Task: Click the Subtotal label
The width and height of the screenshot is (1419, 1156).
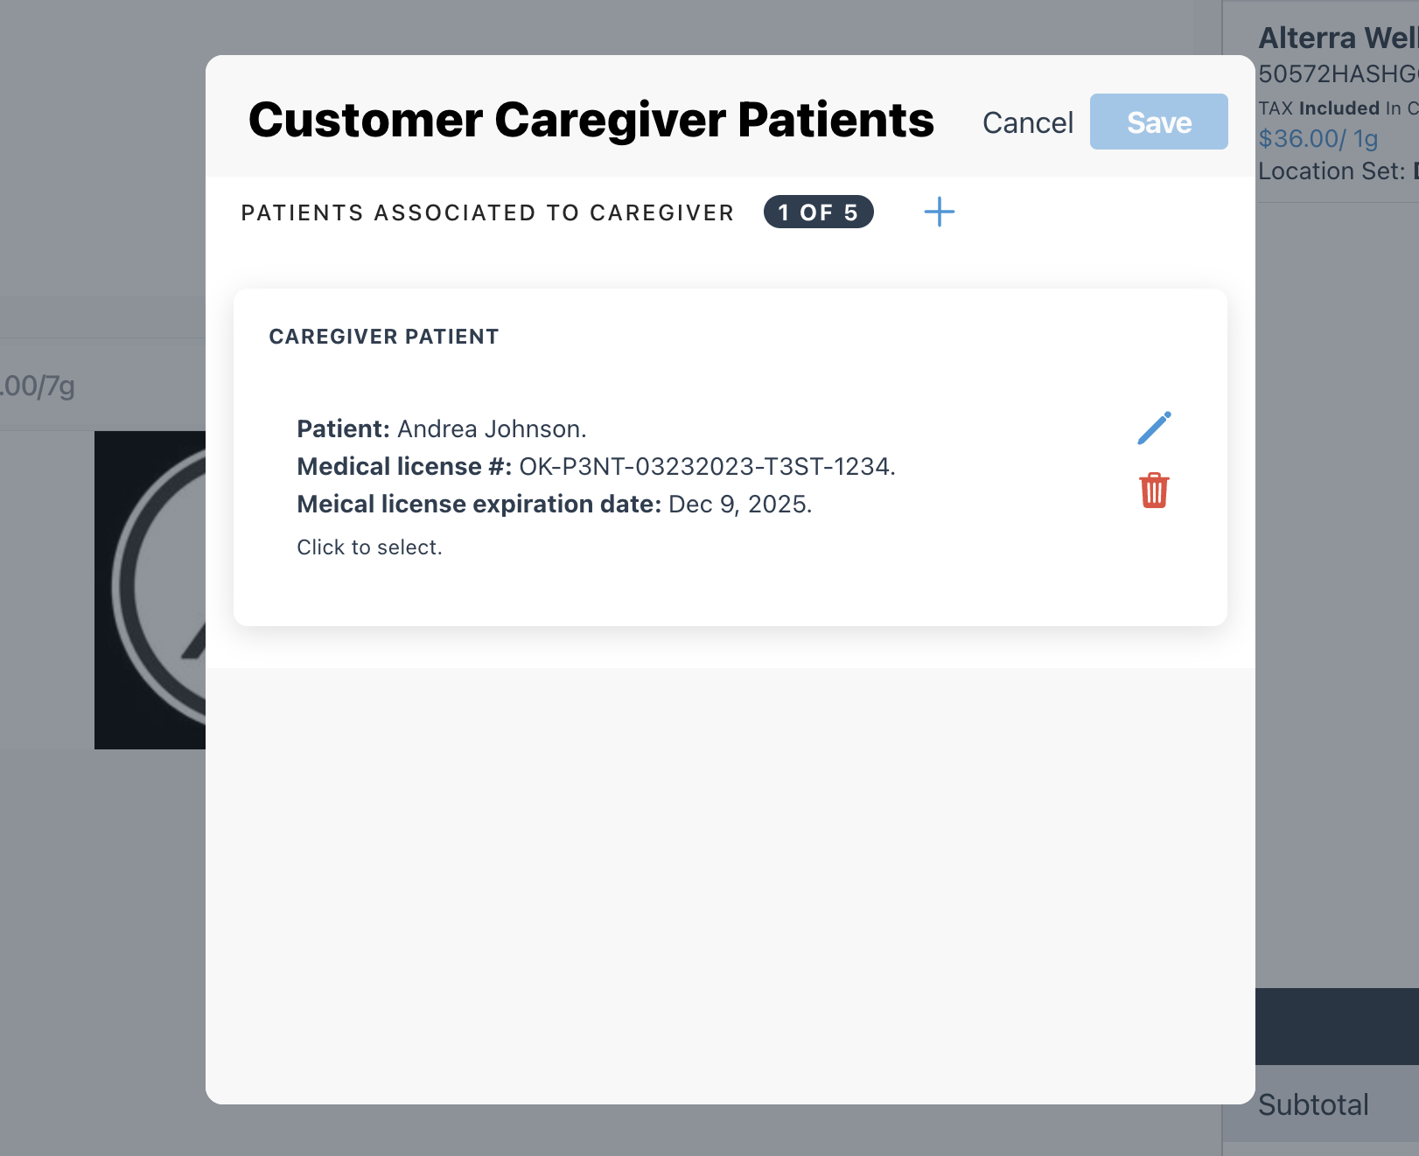Action: pyautogui.click(x=1312, y=1105)
